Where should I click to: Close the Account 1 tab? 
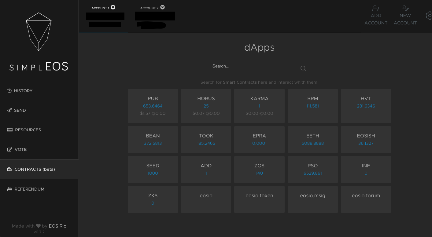coord(113,7)
